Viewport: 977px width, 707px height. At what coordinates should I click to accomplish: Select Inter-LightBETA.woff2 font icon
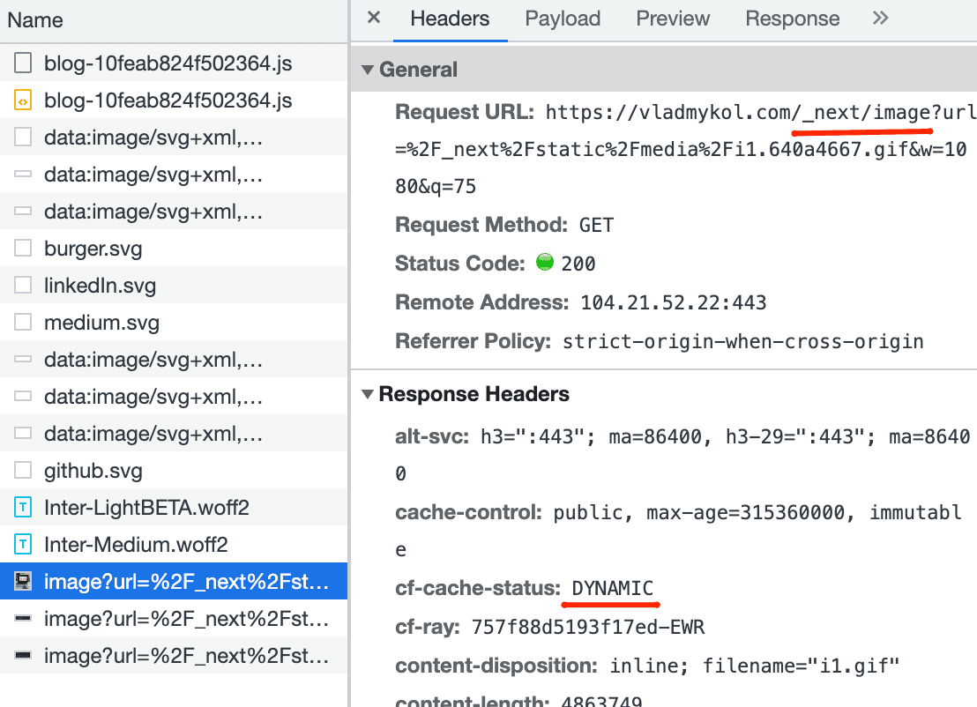(x=24, y=508)
